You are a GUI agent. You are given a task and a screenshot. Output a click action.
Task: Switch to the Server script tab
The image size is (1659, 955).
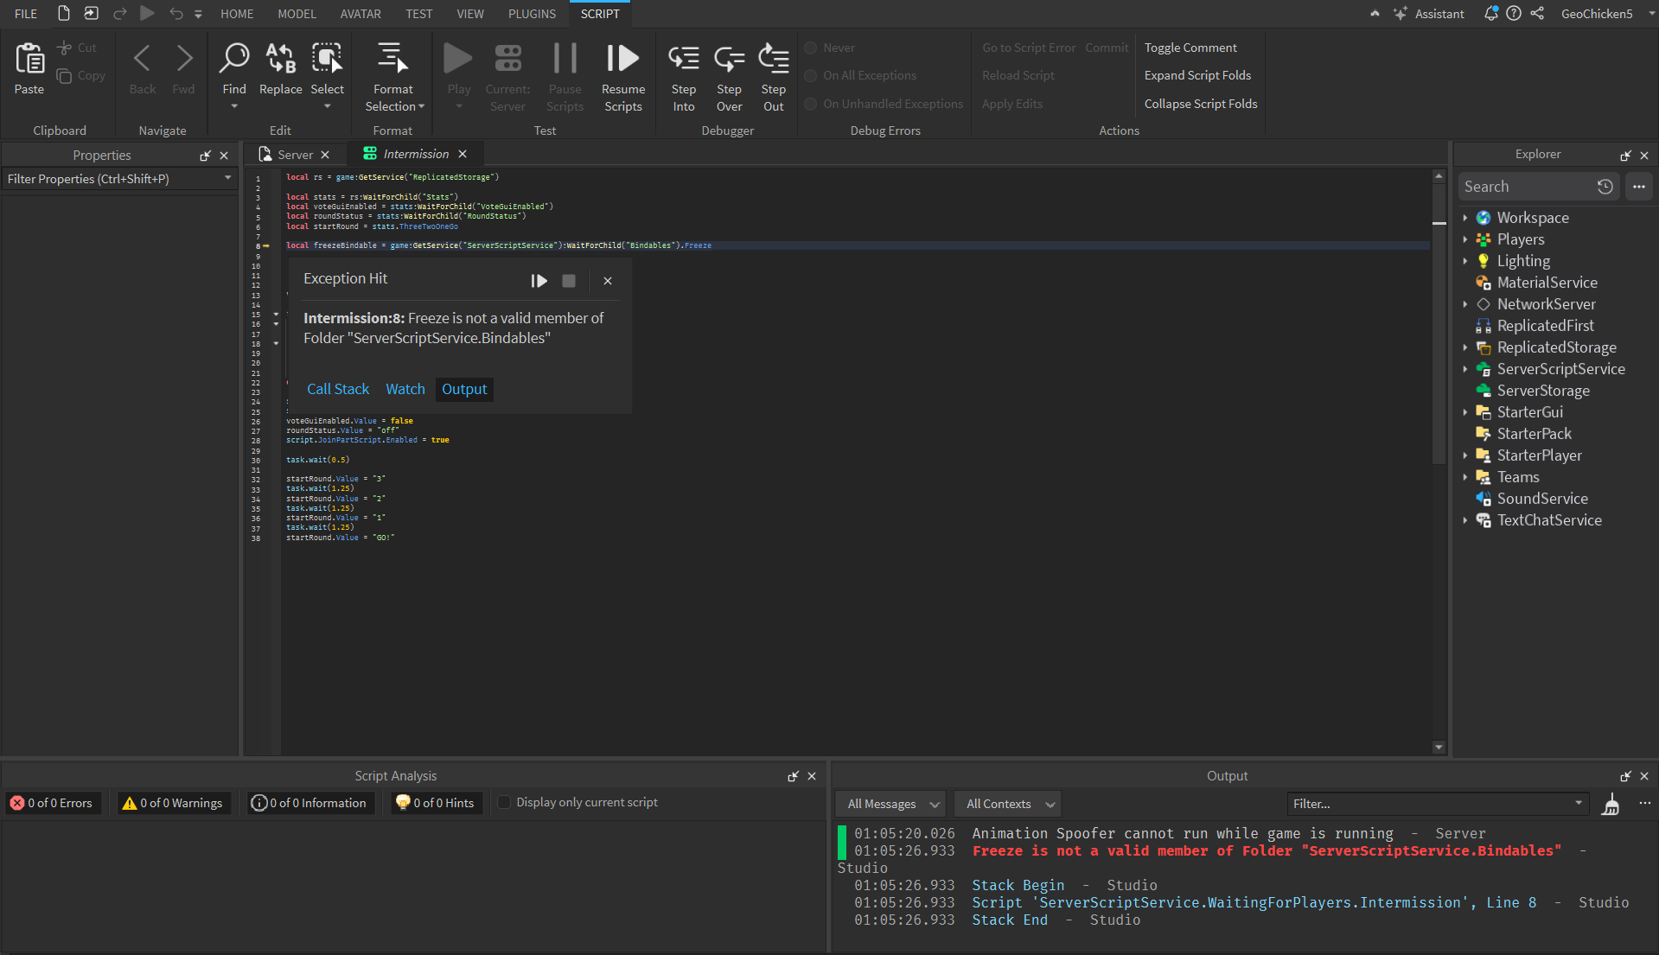point(295,155)
